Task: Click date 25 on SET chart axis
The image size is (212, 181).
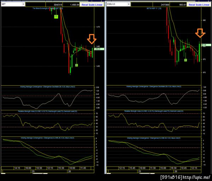Action: point(33,171)
